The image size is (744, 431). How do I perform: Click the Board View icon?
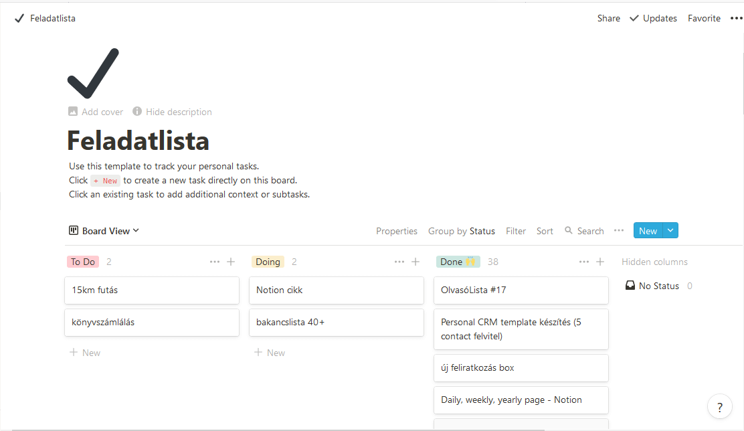(x=74, y=231)
